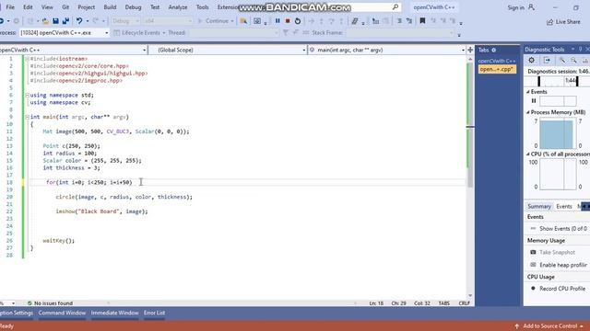Switch to the Events tab in Diagnostic Tools
This screenshot has width=590, height=331.
(x=564, y=206)
